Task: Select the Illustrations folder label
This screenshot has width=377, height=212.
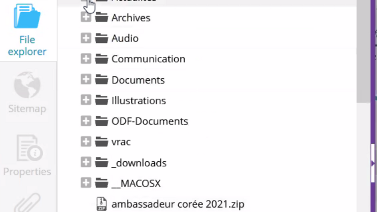Action: (x=138, y=101)
